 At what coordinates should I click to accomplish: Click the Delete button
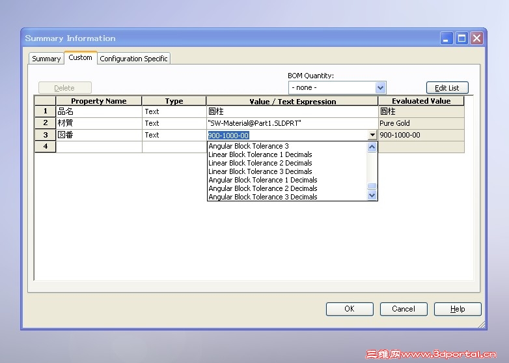[x=65, y=88]
